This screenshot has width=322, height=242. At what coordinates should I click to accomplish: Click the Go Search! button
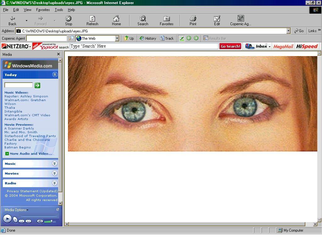point(230,46)
